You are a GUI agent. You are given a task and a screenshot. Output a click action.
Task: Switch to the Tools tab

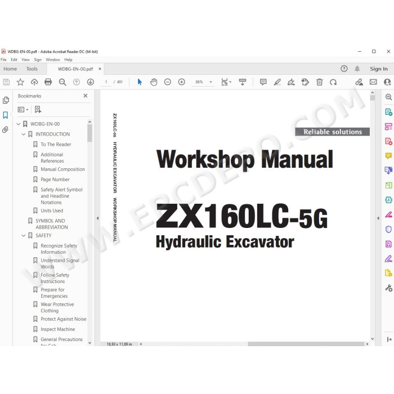click(x=32, y=69)
